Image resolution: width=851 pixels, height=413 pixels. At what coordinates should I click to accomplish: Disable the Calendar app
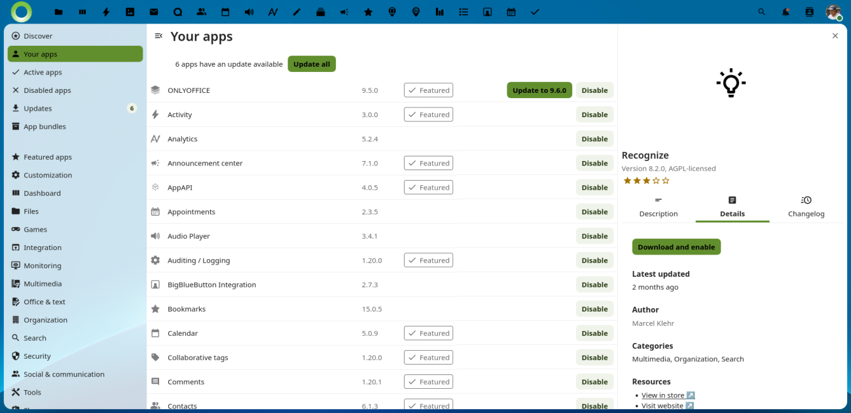click(594, 333)
